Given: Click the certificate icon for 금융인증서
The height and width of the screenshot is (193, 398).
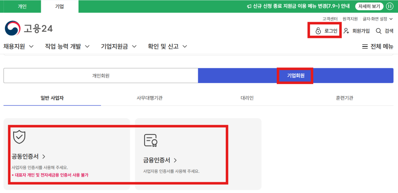Looking at the screenshot, I should tap(151, 141).
